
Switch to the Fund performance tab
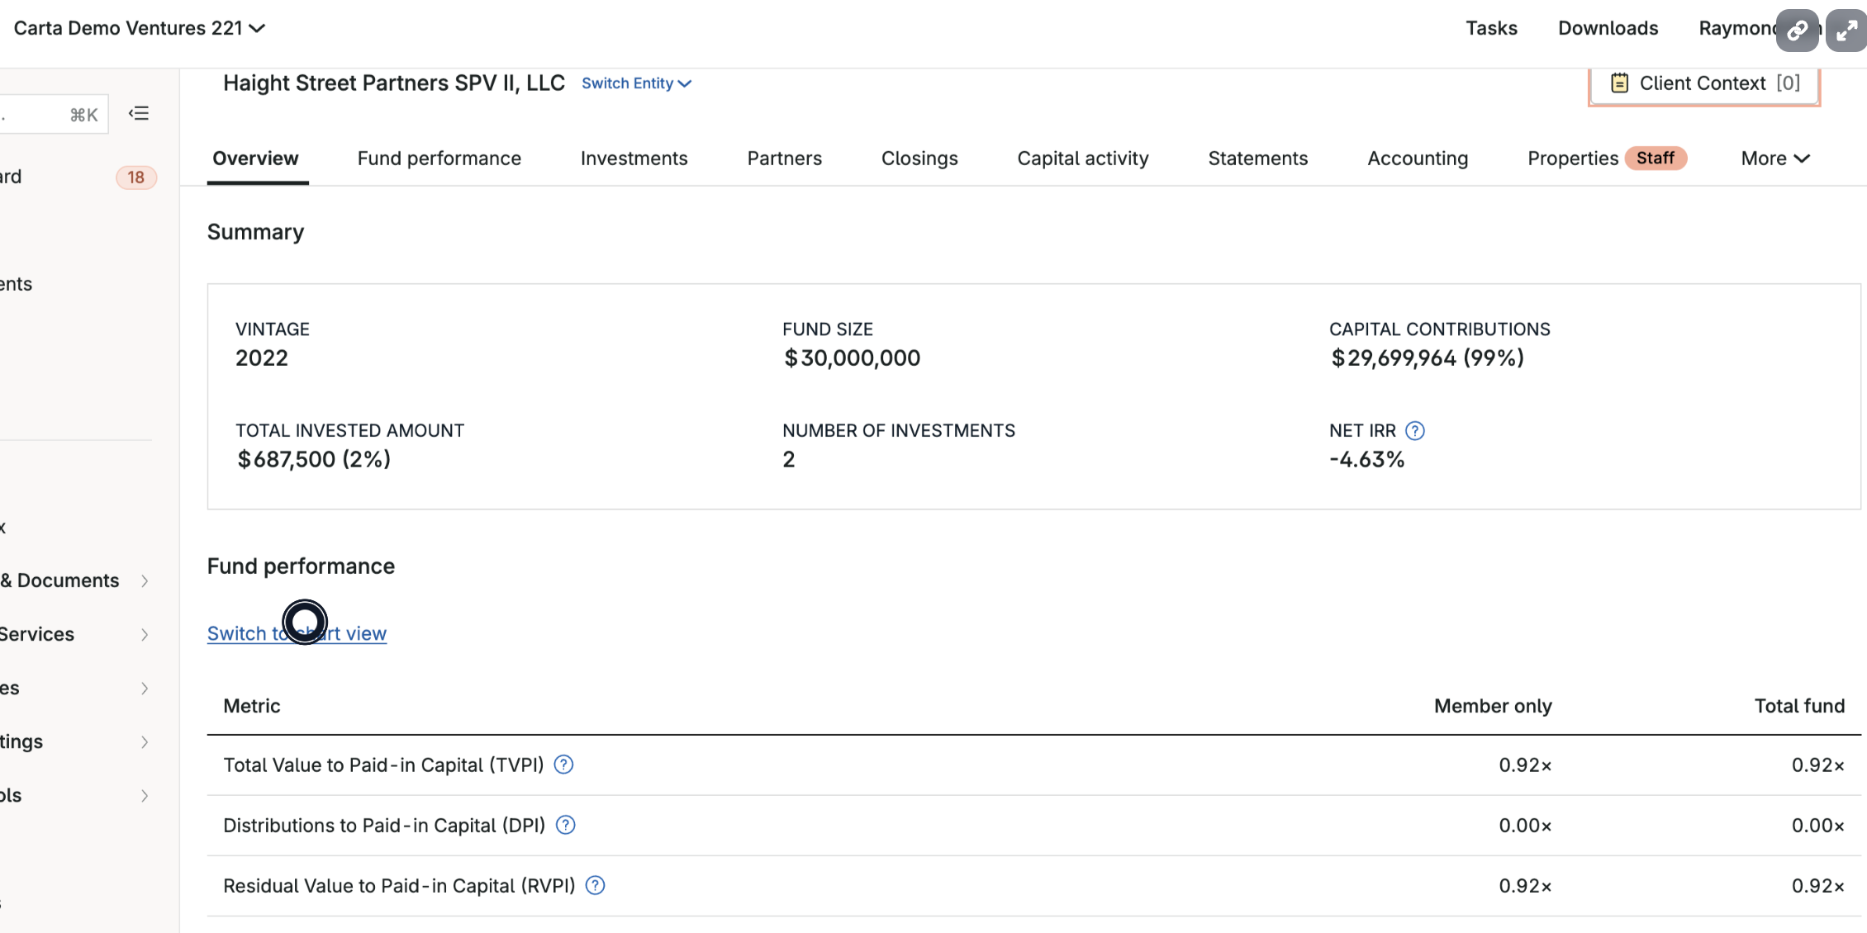point(439,158)
